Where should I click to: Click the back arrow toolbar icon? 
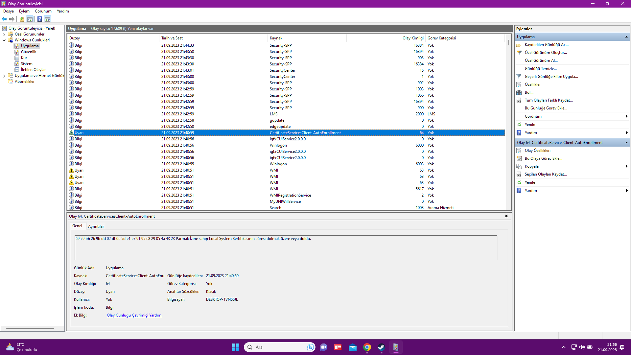pos(4,19)
